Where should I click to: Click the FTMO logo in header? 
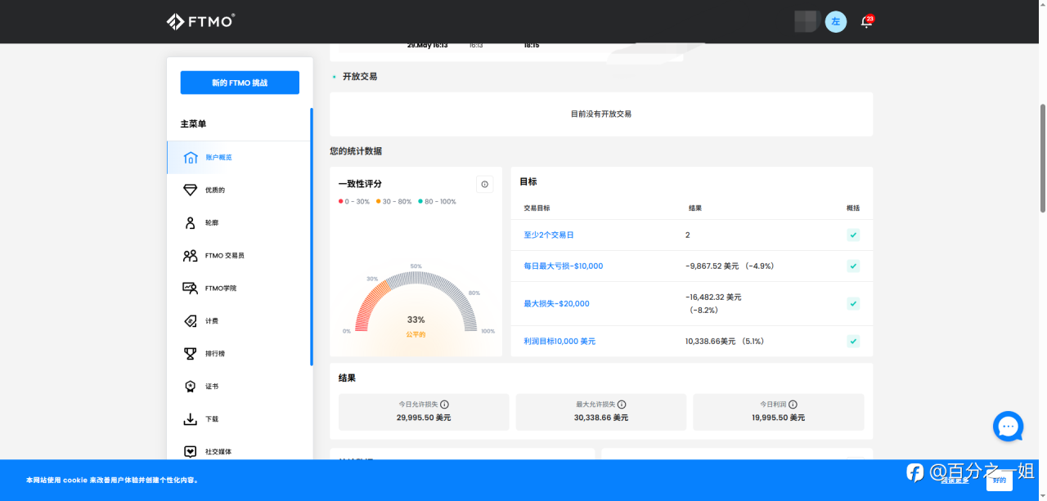[x=200, y=21]
